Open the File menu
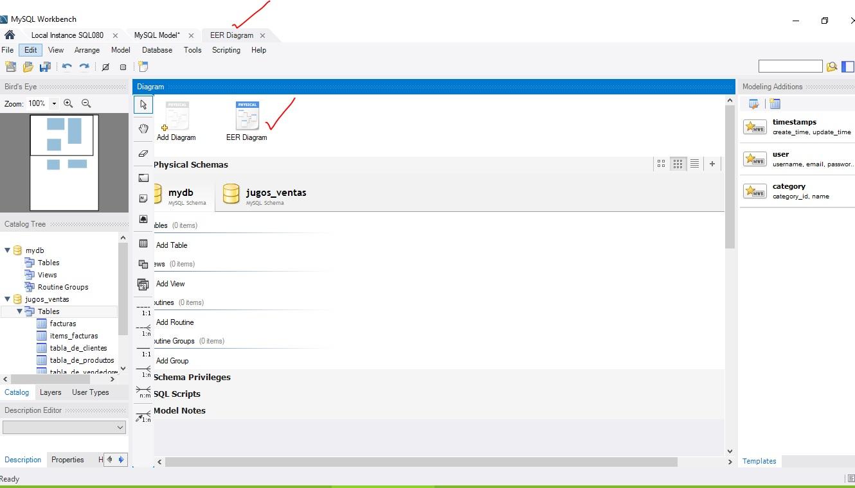This screenshot has height=488, width=855. pos(8,50)
